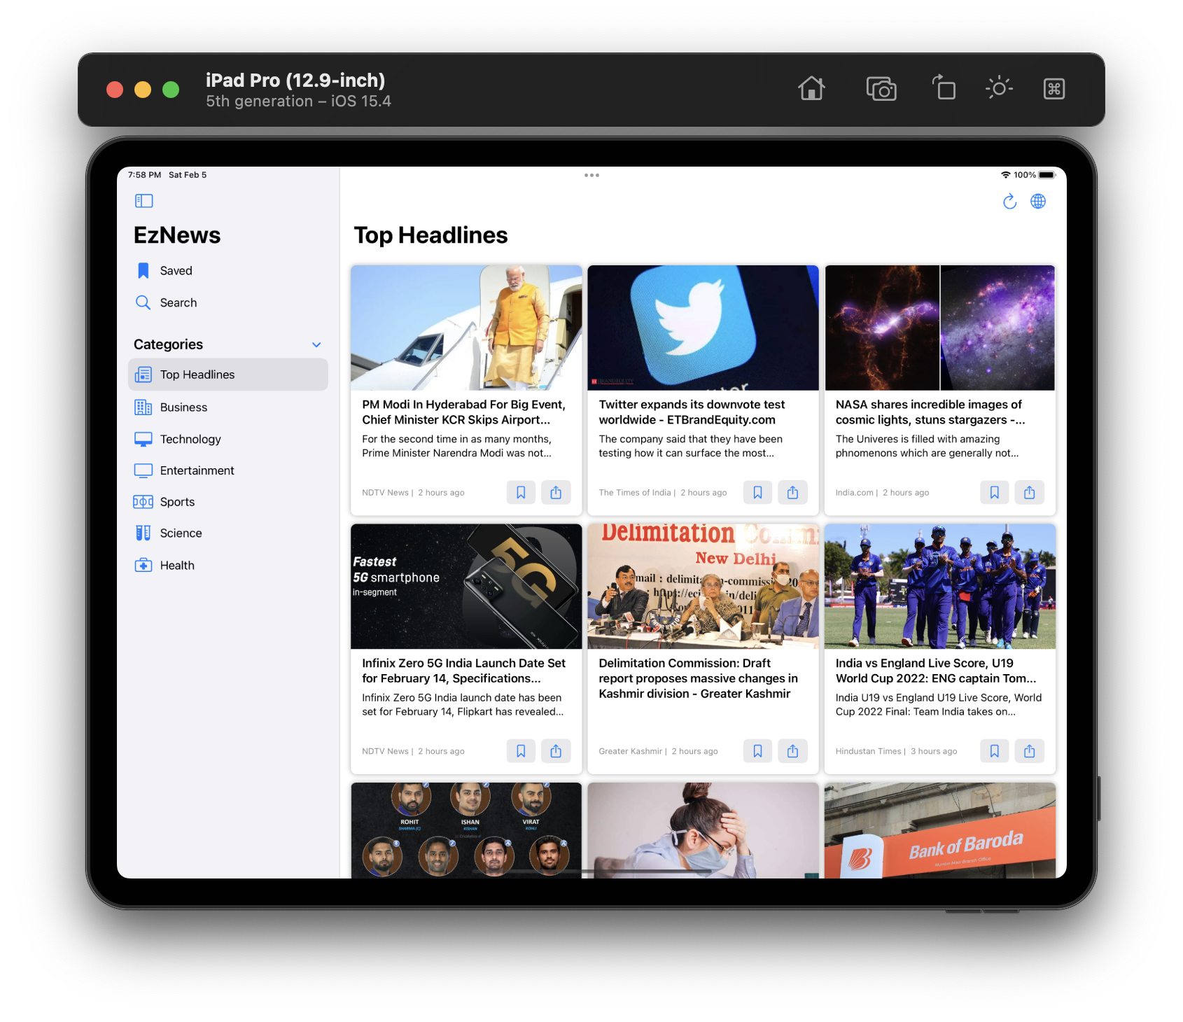Open the sidebar toggle icon
Viewport: 1183px width, 1022px height.
pos(143,200)
